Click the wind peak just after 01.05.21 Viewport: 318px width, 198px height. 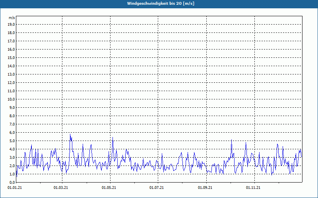tap(112, 137)
